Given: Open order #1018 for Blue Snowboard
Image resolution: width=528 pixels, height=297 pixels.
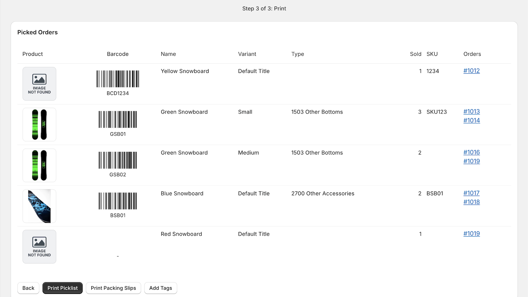Looking at the screenshot, I should click(471, 202).
